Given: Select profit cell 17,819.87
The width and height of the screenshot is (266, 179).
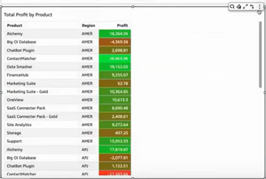Looking at the screenshot, I should click(115, 150).
